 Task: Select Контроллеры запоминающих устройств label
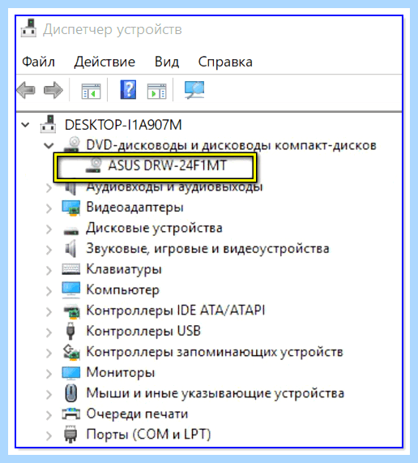[215, 352]
